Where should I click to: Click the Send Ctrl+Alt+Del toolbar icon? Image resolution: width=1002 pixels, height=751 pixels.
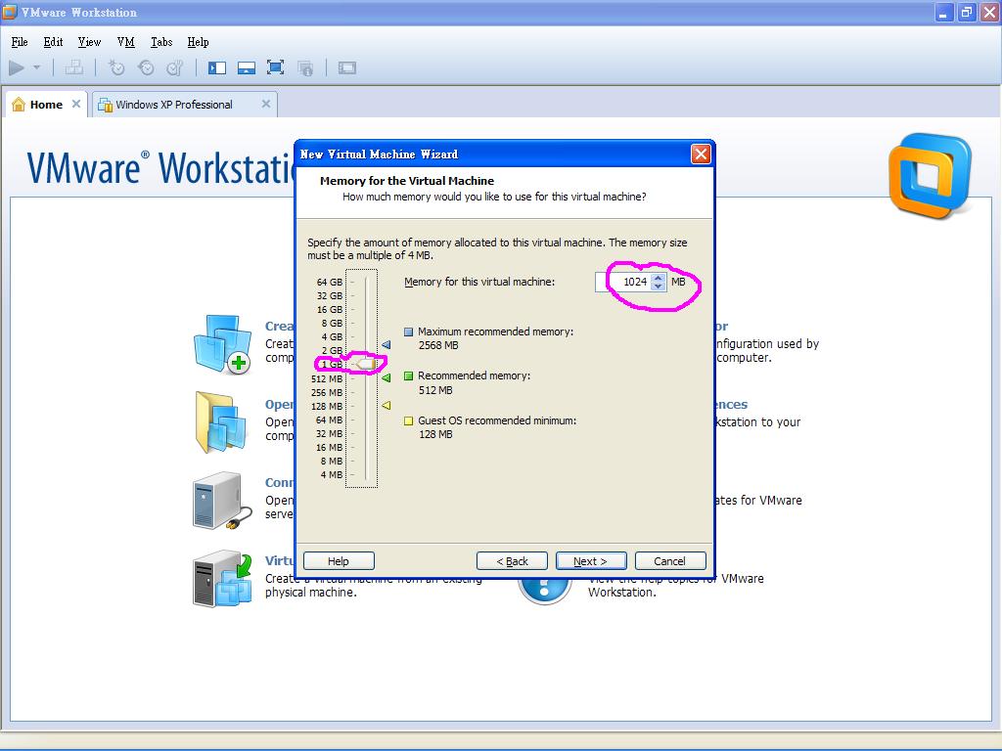74,67
